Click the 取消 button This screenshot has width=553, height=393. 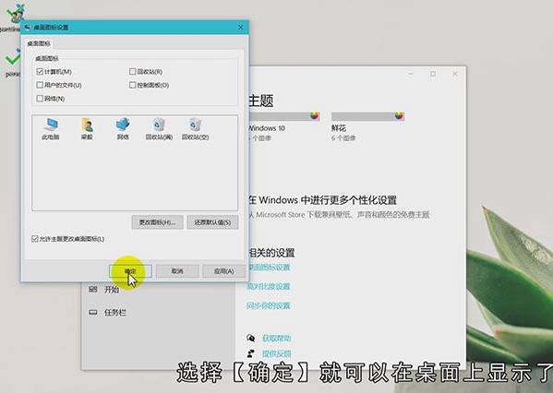[x=177, y=271]
